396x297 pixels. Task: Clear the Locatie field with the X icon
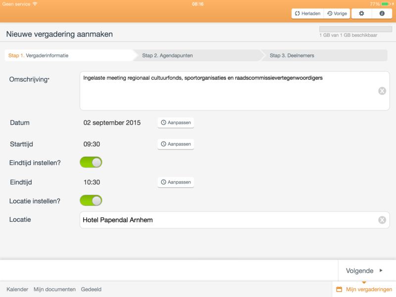click(x=382, y=220)
